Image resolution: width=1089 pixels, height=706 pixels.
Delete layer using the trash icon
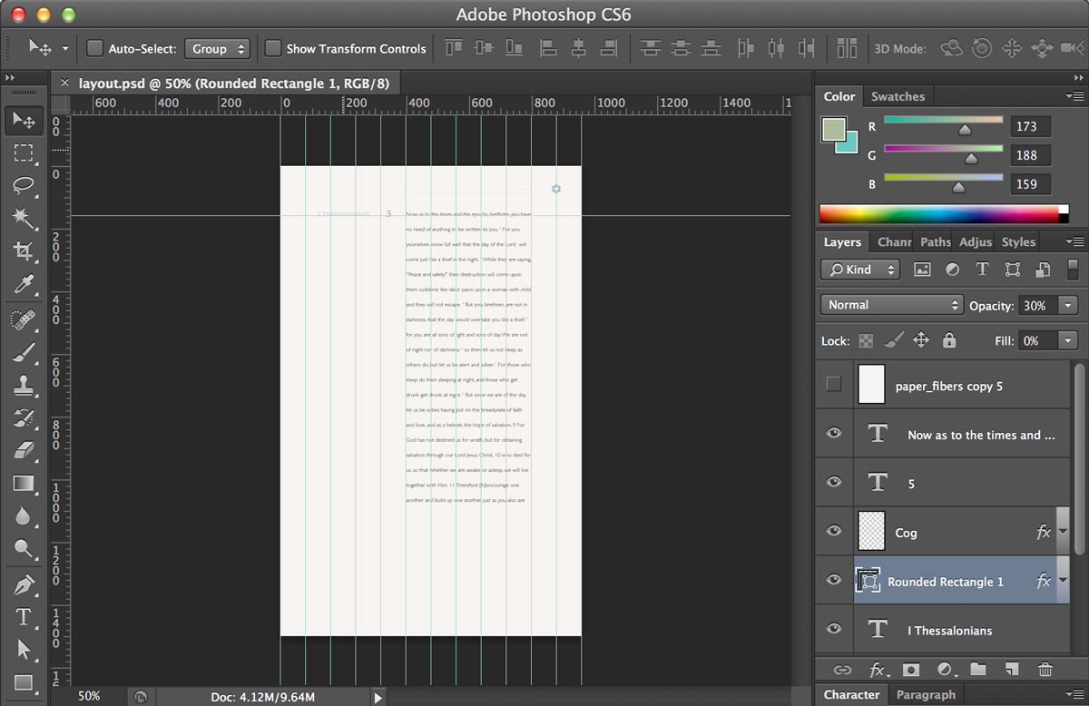[x=1045, y=669]
